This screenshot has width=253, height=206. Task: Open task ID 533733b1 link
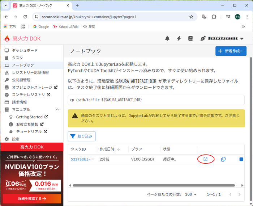point(82,159)
